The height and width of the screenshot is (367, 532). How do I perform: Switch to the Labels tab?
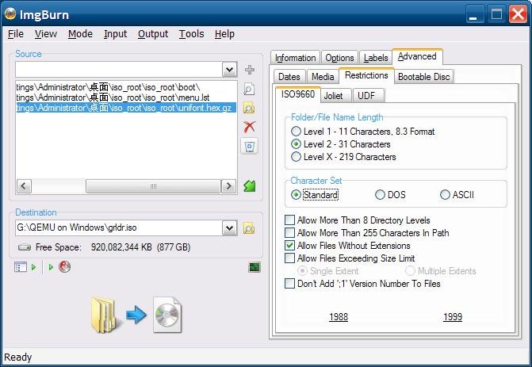pyautogui.click(x=376, y=58)
